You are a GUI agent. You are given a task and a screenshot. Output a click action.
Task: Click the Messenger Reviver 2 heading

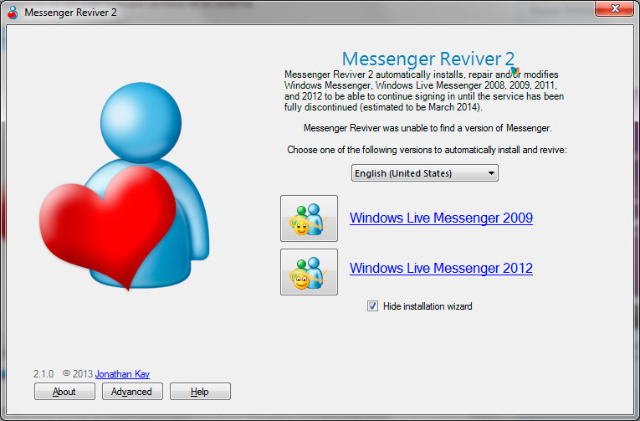(x=428, y=59)
